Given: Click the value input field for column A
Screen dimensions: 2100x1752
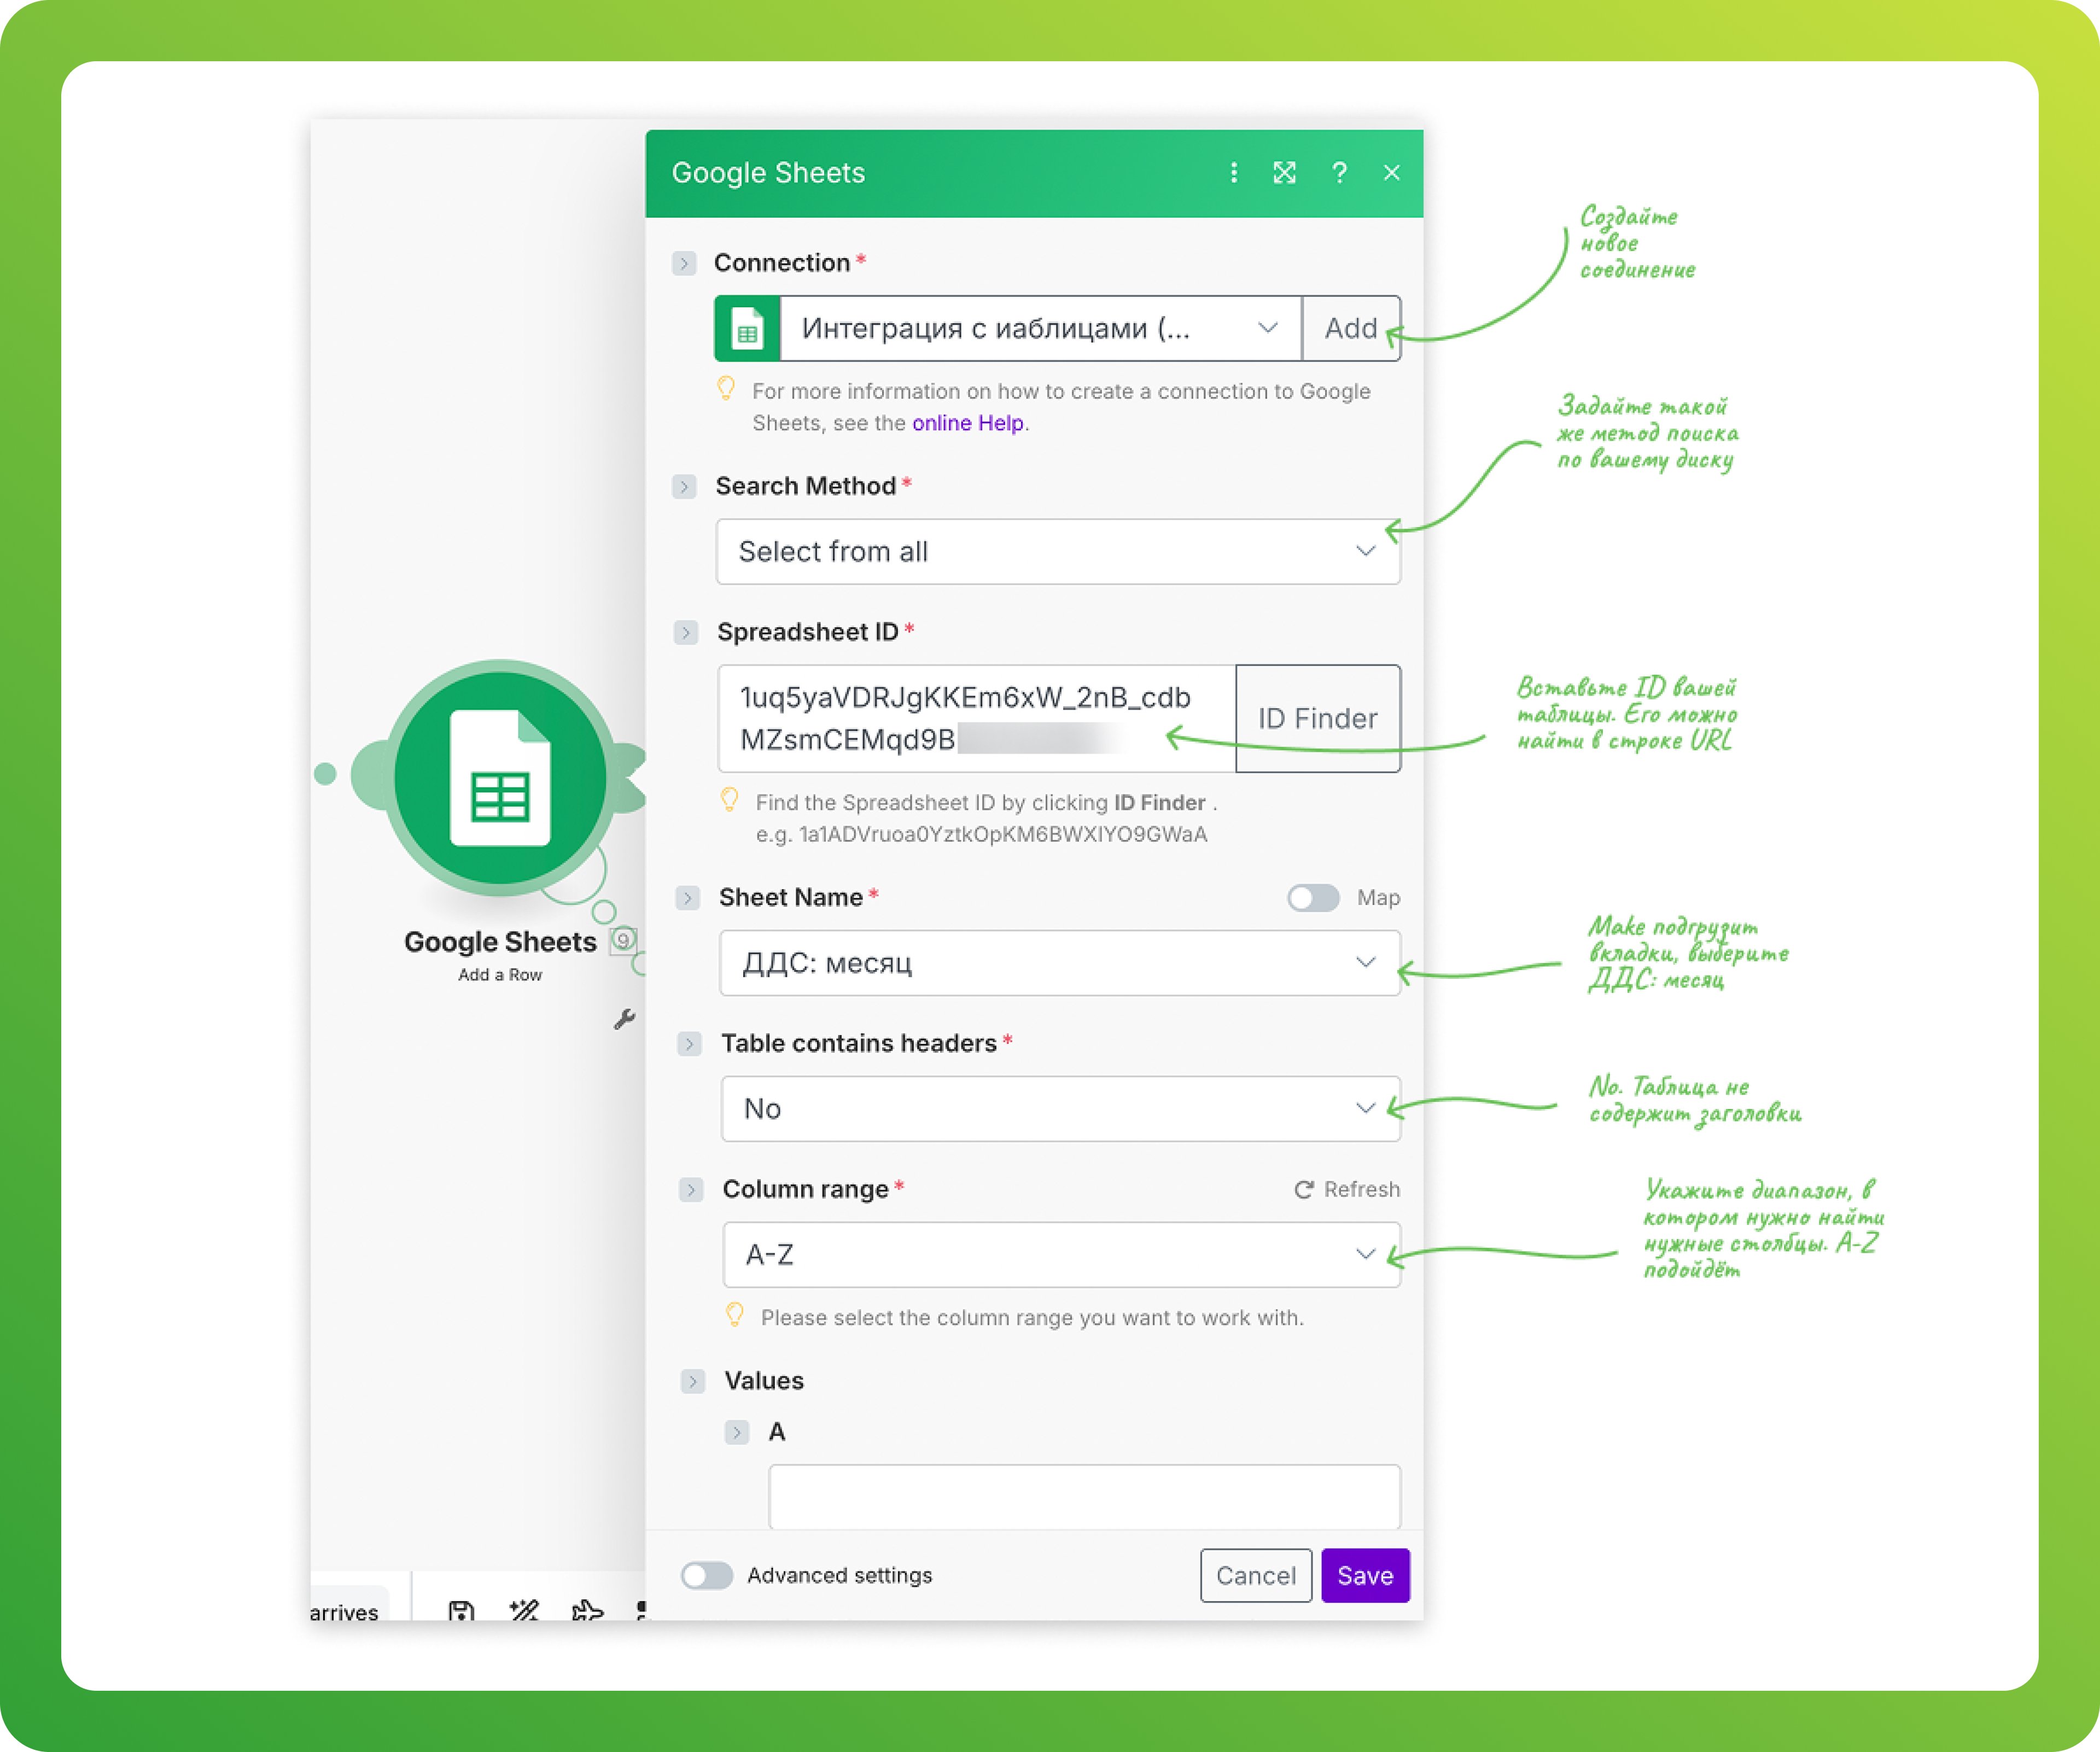Looking at the screenshot, I should 1084,1496.
